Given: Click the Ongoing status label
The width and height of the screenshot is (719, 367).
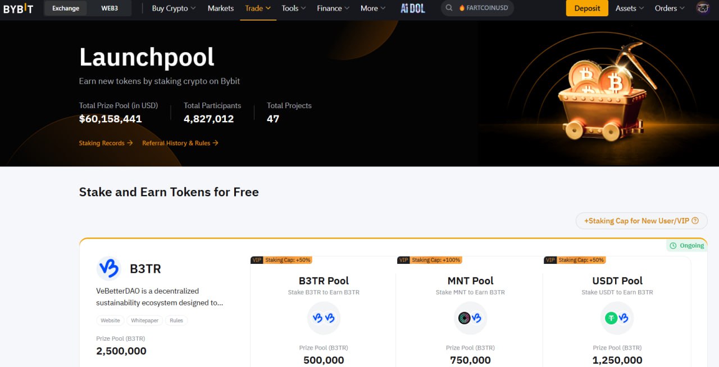Looking at the screenshot, I should (x=692, y=245).
